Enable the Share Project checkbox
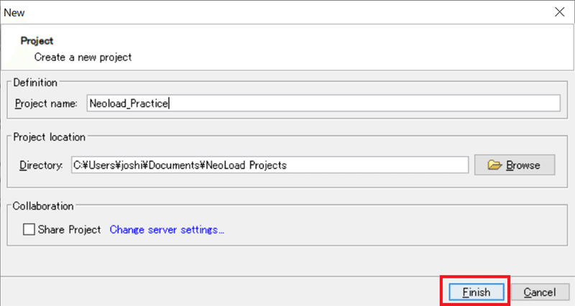Image resolution: width=575 pixels, height=306 pixels. point(29,229)
